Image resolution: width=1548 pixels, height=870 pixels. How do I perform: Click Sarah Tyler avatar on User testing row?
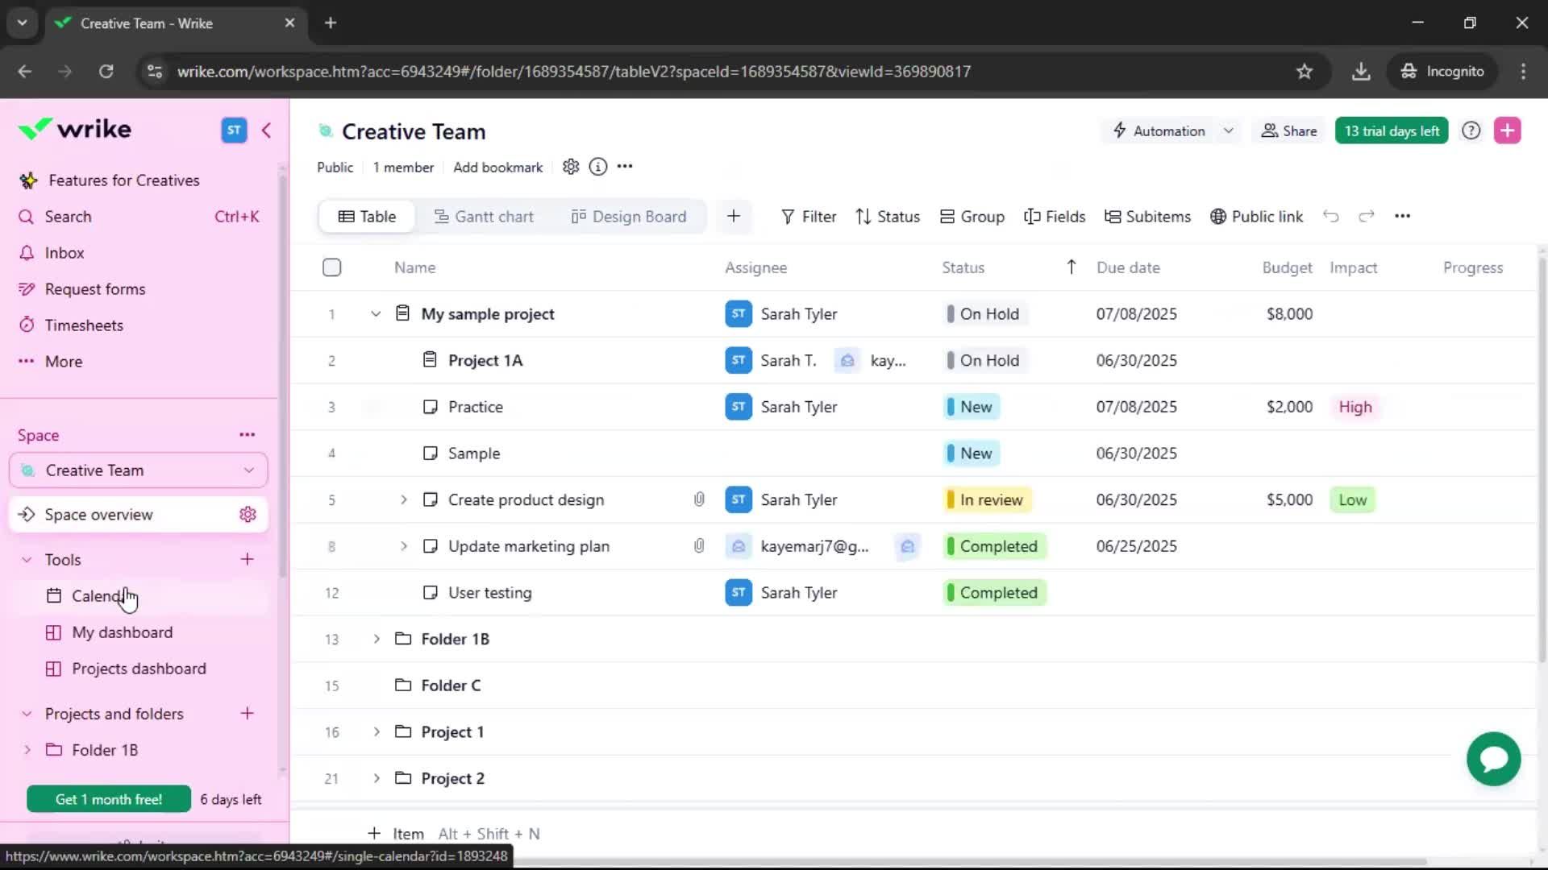coord(739,593)
